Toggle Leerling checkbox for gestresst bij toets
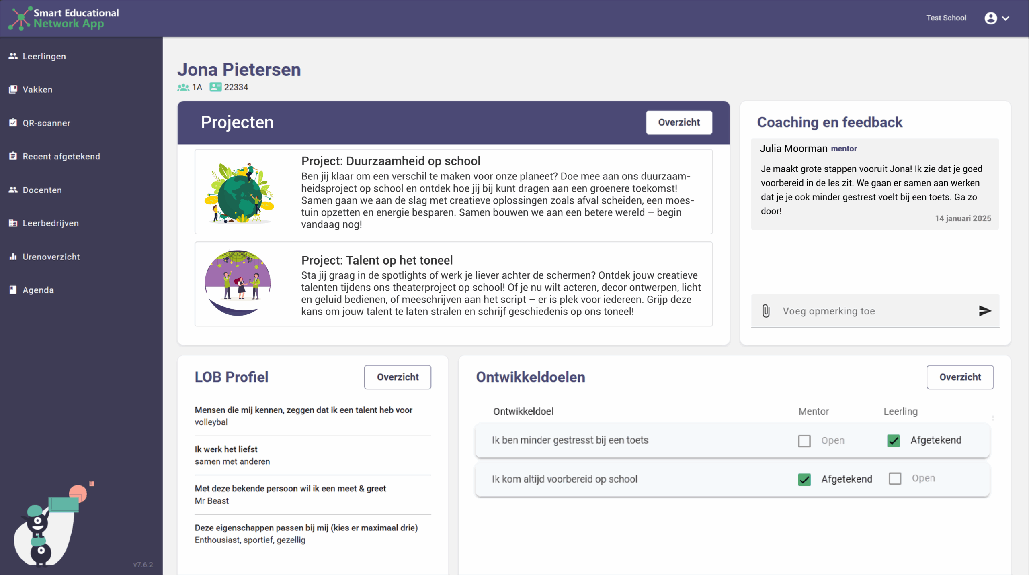The height and width of the screenshot is (575, 1029). click(x=893, y=441)
